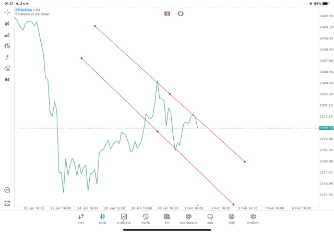
Task: Open chart settings sliders icon
Action: click(x=7, y=46)
